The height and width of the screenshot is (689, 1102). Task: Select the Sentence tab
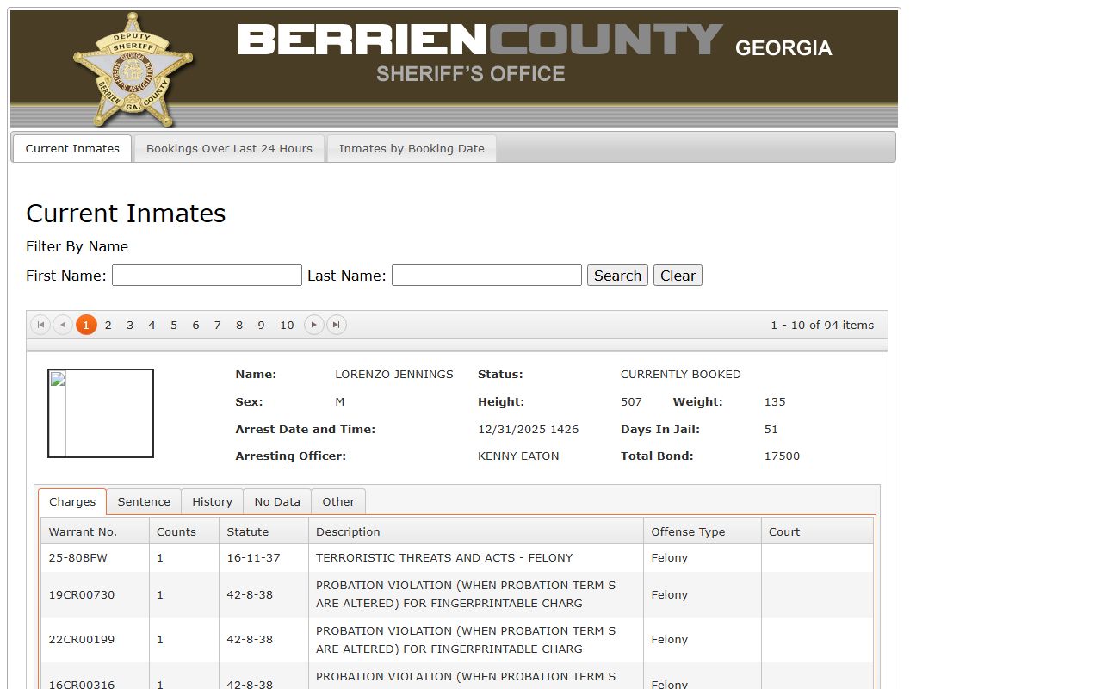click(144, 501)
